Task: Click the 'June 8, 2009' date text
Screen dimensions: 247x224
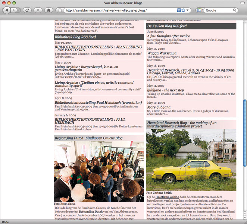Action: 156,32
